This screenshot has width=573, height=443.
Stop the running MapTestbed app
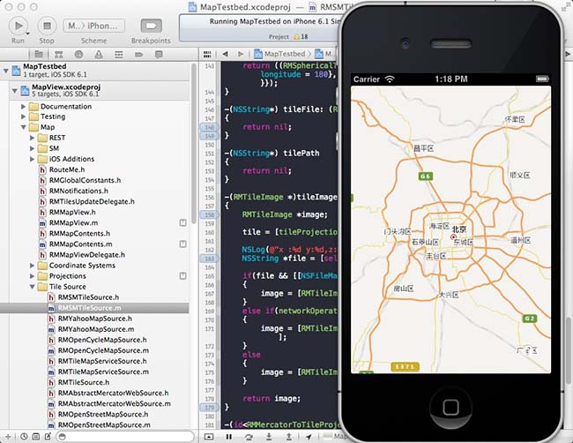pos(47,26)
